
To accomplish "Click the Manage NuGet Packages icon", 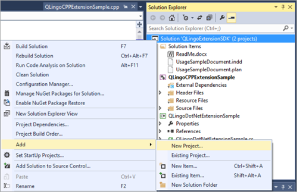I will (x=7, y=93).
